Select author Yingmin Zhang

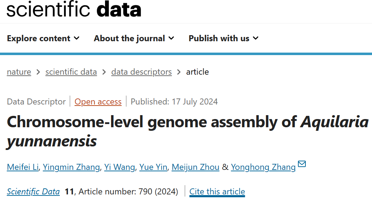(x=71, y=167)
